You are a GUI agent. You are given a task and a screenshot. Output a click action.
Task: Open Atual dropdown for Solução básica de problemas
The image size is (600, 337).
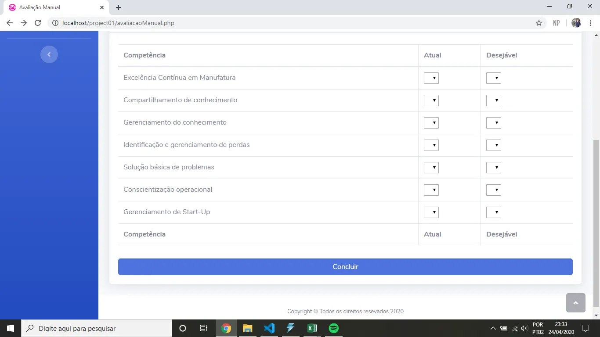tap(431, 168)
